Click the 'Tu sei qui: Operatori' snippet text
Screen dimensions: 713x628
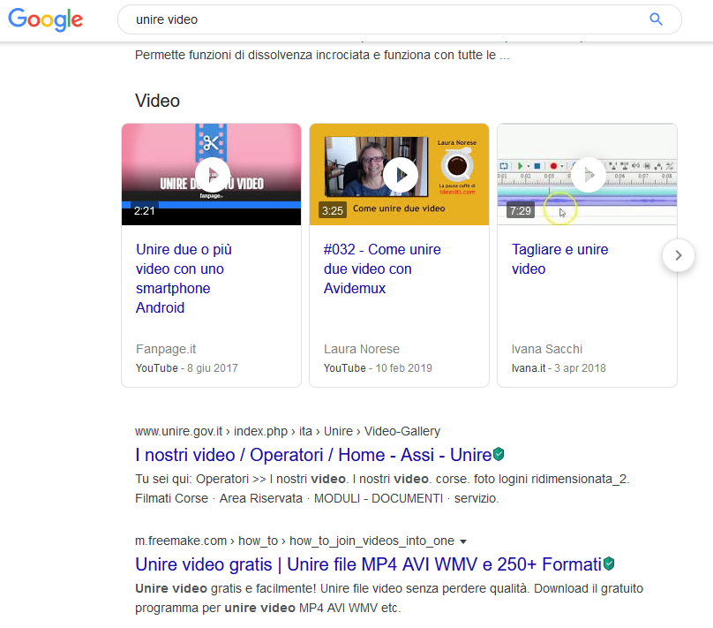tap(382, 488)
